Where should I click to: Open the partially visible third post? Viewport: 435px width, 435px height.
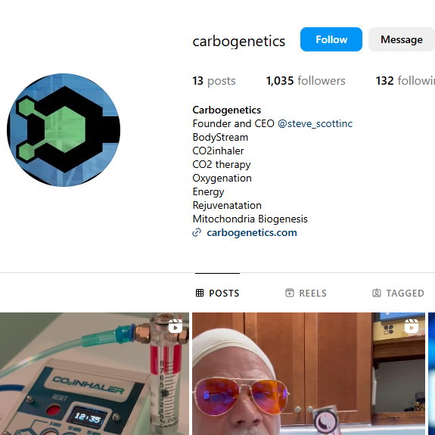(x=432, y=374)
